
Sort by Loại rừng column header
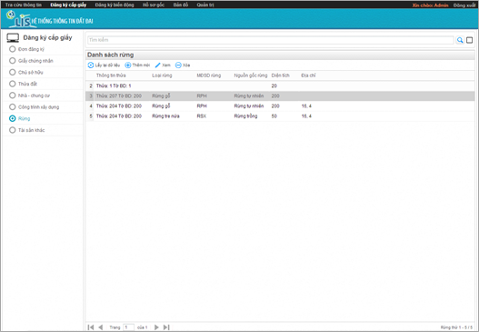[162, 75]
